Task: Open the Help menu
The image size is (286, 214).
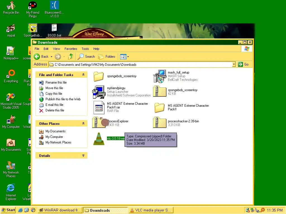Action: (x=96, y=49)
